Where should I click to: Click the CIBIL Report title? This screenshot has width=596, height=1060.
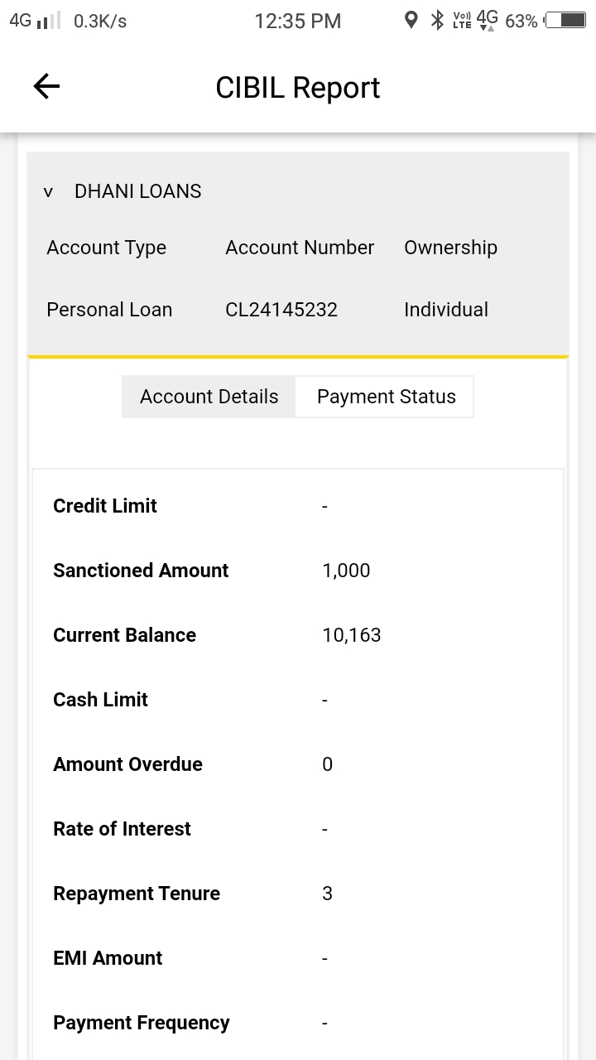297,88
